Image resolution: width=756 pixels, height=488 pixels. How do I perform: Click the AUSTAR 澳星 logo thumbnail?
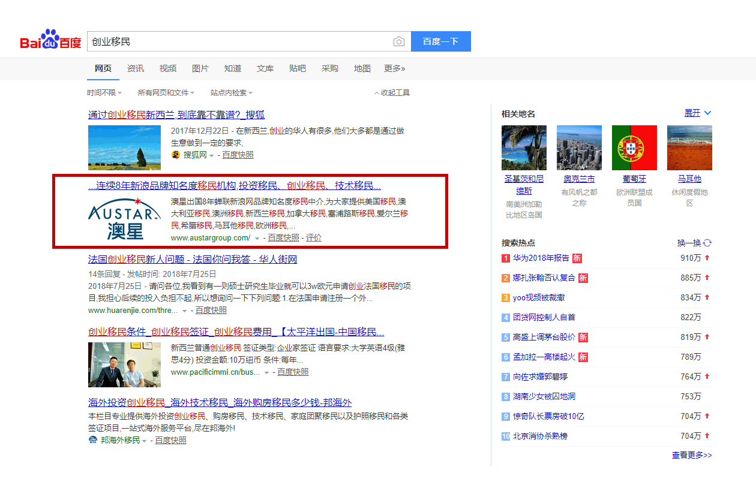124,219
